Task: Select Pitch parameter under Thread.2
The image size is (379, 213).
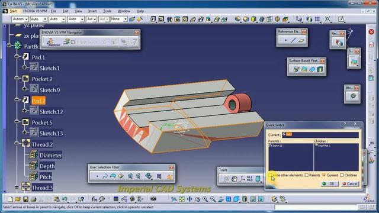Action: tap(46, 177)
